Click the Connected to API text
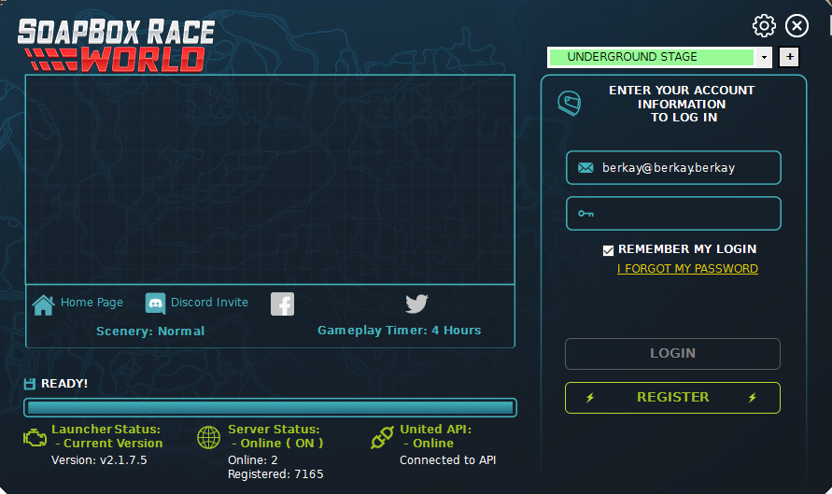The image size is (832, 494). 448,460
